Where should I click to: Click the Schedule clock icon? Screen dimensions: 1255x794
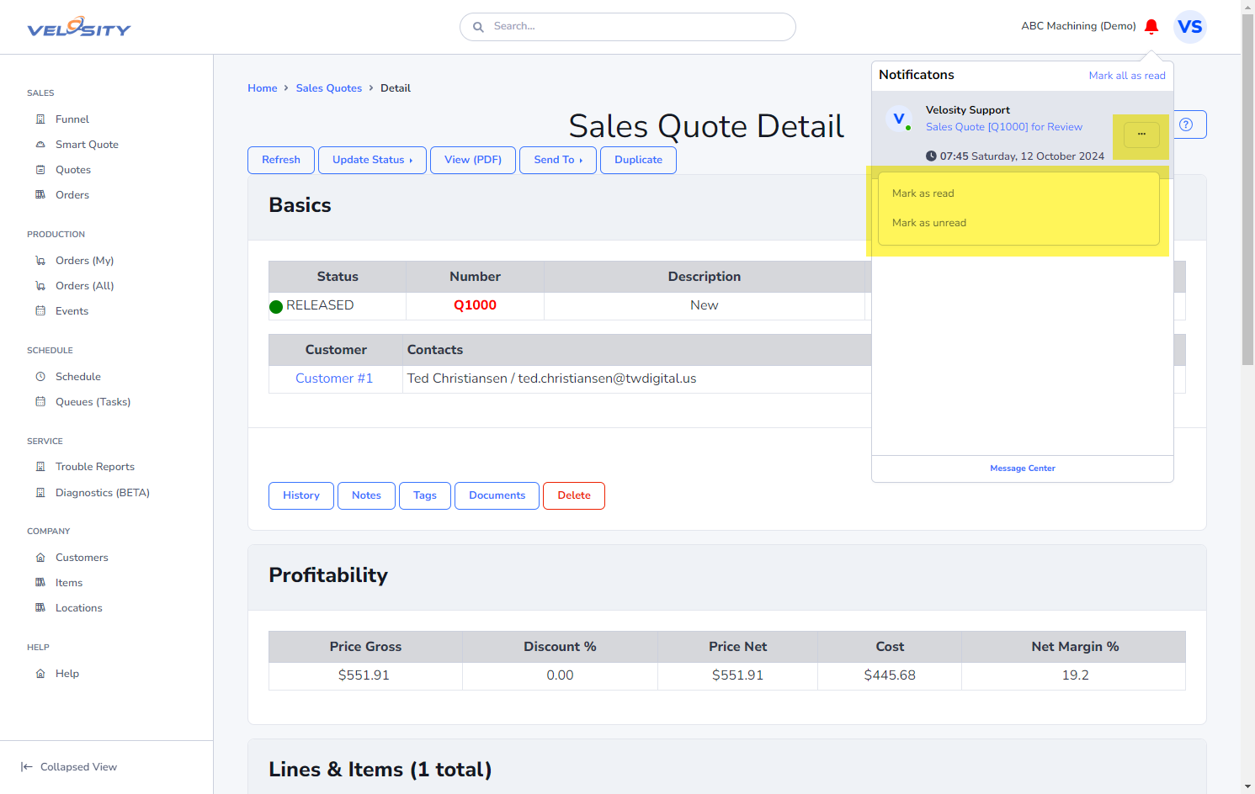(x=40, y=377)
